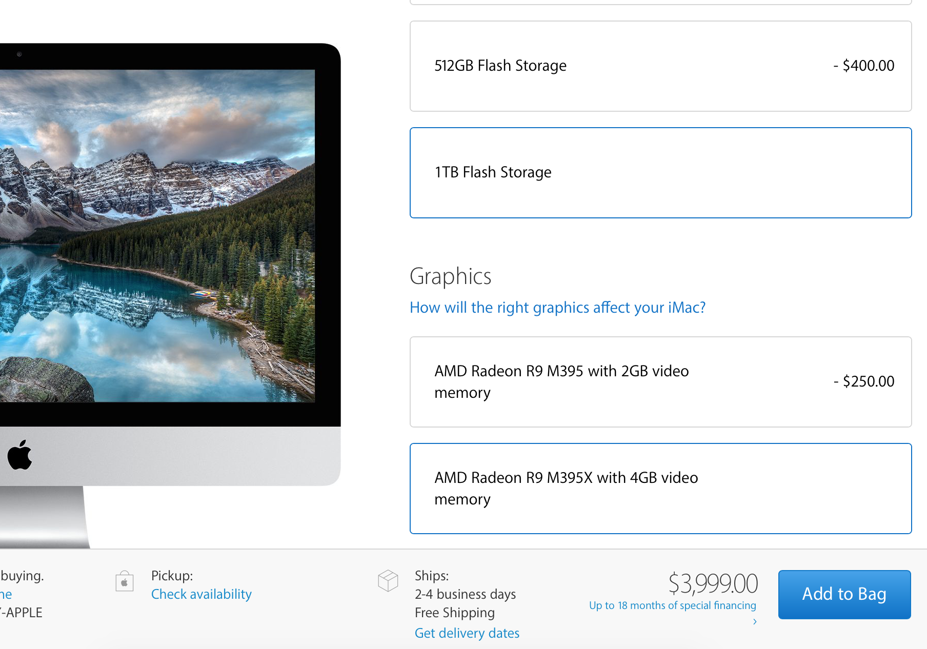Click the 'Ships:' label
927x649 pixels.
[431, 576]
